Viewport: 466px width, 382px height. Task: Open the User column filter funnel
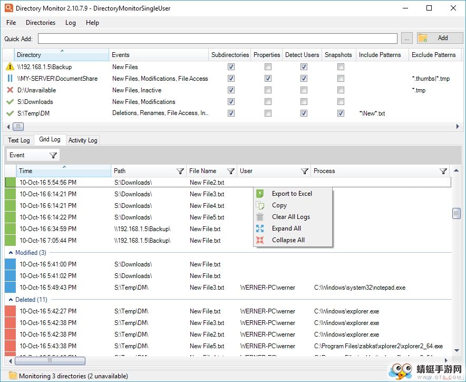[x=304, y=171]
